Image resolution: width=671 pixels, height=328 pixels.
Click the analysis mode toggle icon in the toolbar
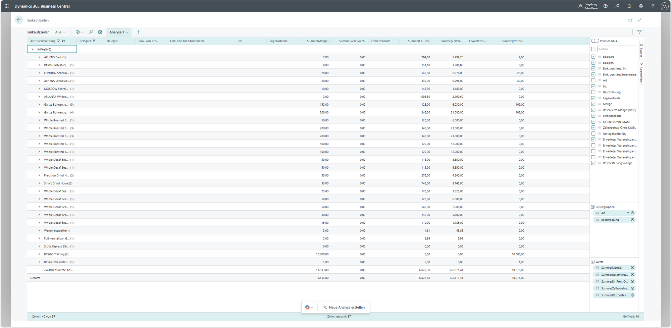tap(100, 32)
